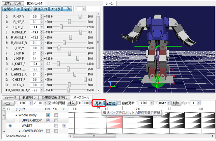Screen dimensions: 216x141
Task: Select the BL radio button for WAIST
Action: click(10, 125)
